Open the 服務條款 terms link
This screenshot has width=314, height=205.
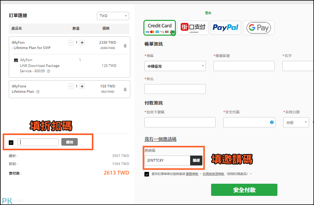192,174
